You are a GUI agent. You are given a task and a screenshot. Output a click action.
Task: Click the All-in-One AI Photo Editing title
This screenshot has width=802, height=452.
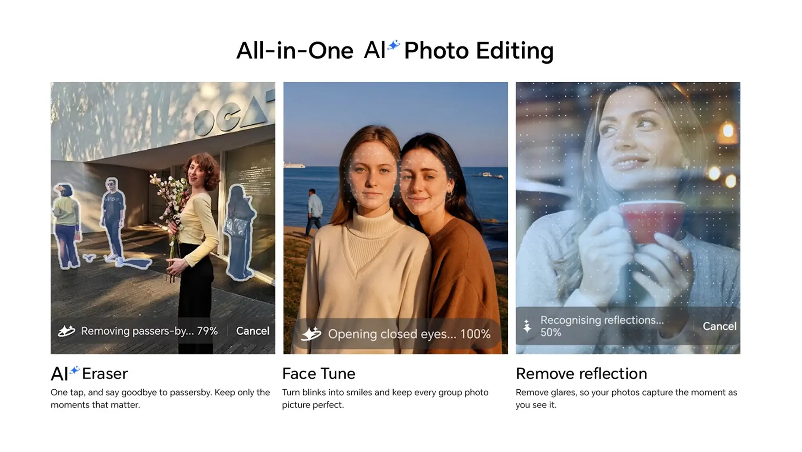click(395, 51)
